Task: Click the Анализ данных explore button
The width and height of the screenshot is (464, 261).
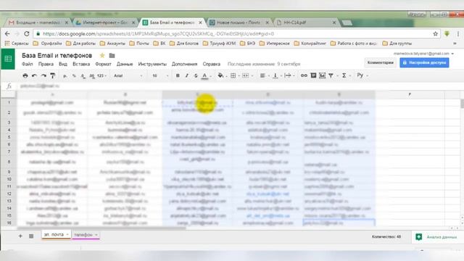Action: [436, 237]
